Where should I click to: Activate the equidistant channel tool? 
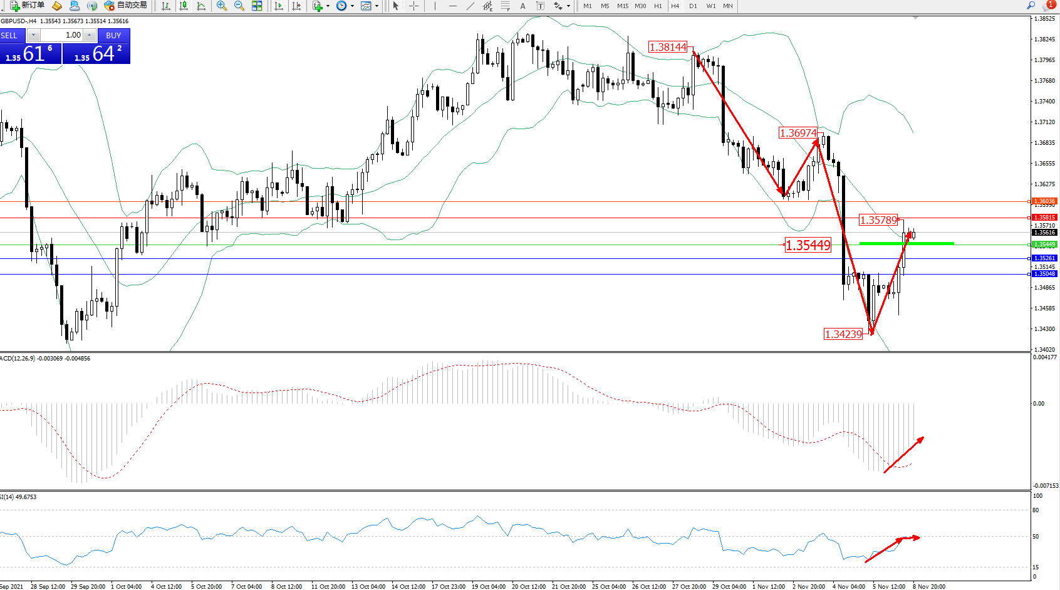coord(487,6)
